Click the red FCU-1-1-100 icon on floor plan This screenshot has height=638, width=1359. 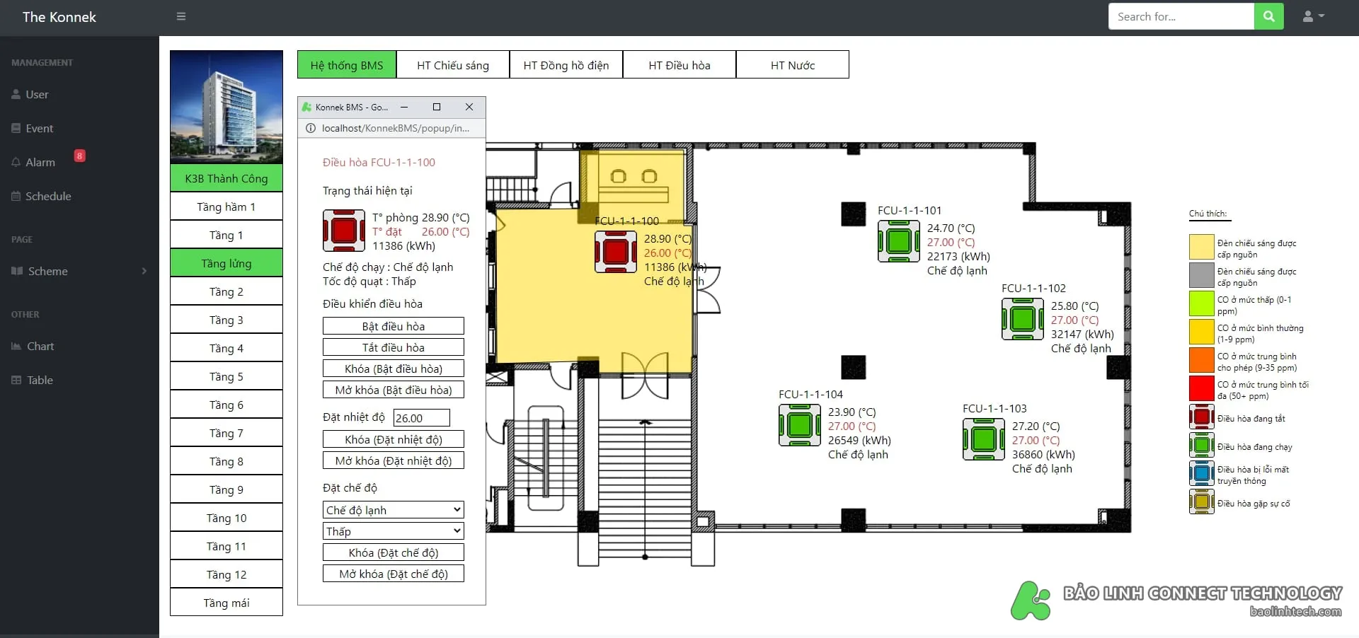pyautogui.click(x=616, y=252)
